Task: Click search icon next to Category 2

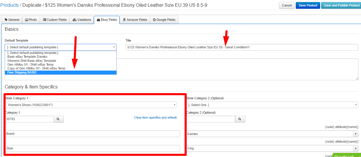Action: click(x=240, y=119)
